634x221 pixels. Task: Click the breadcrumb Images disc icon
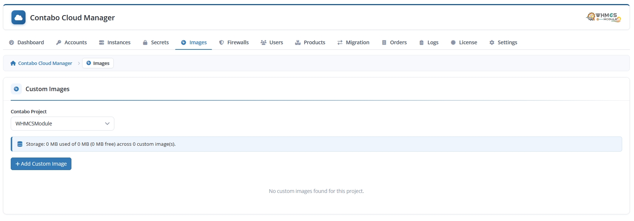[88, 63]
